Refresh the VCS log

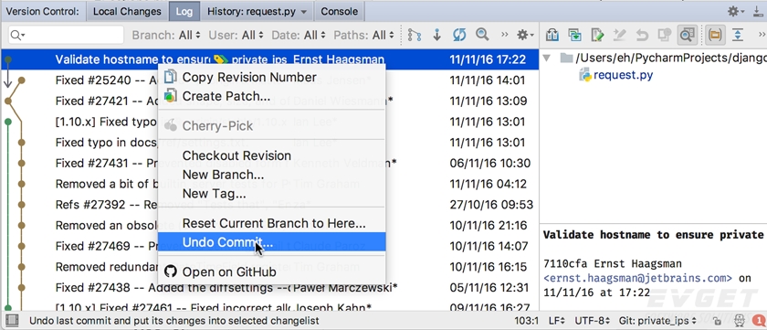(x=459, y=36)
